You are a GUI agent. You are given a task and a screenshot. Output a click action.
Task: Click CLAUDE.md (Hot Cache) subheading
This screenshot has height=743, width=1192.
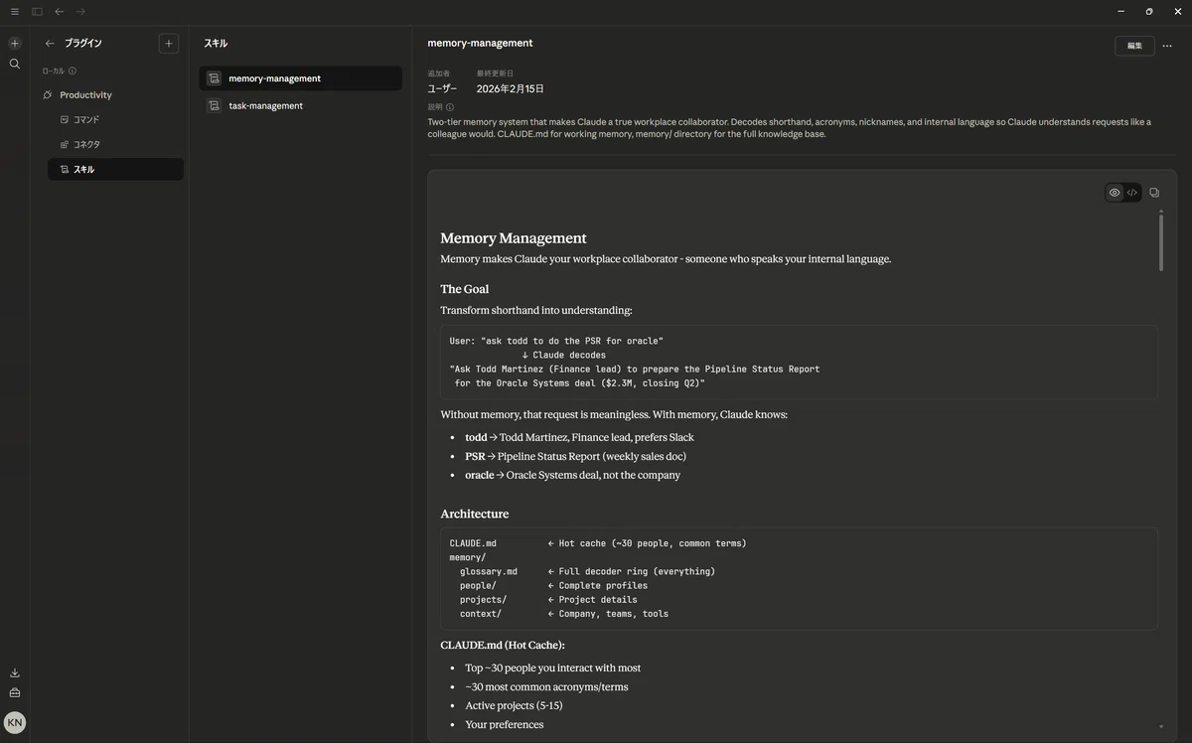[x=503, y=646]
